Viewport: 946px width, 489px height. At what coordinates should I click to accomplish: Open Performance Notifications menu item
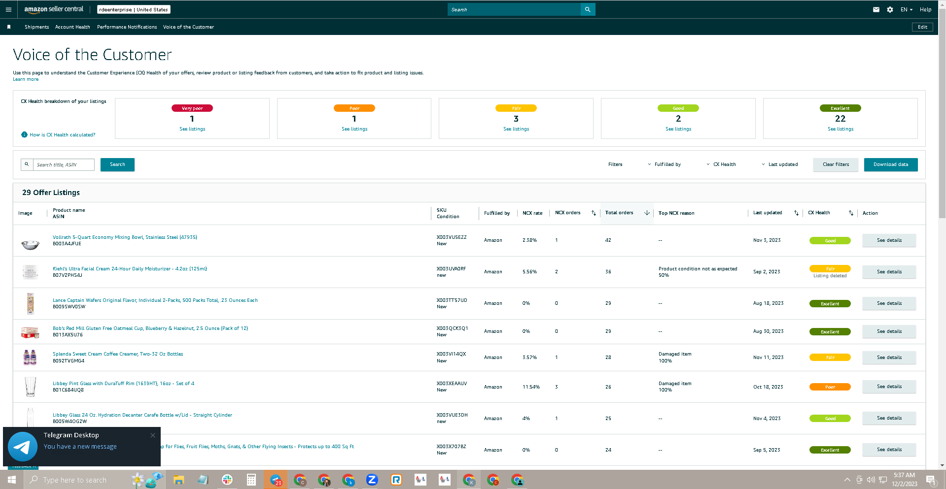[x=127, y=27]
